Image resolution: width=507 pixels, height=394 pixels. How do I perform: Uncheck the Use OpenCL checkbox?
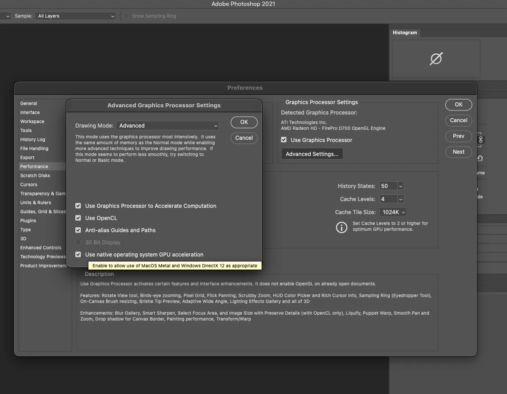click(x=78, y=218)
